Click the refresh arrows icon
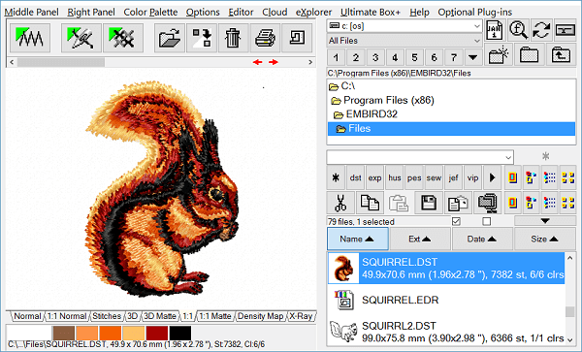Image resolution: width=582 pixels, height=352 pixels. (x=541, y=30)
